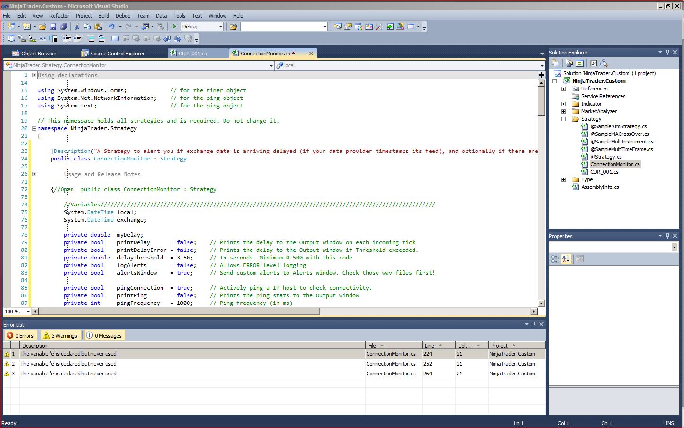Toggle auto-hide pin on Properties panel
Screen dimensions: 684x428
coord(668,236)
